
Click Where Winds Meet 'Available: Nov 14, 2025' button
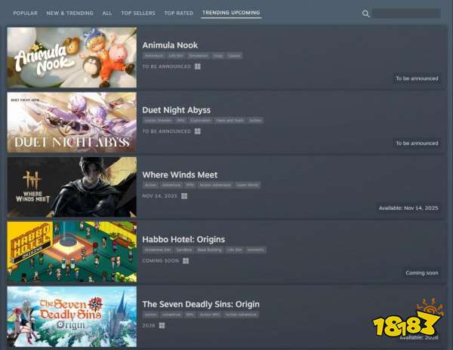point(408,208)
